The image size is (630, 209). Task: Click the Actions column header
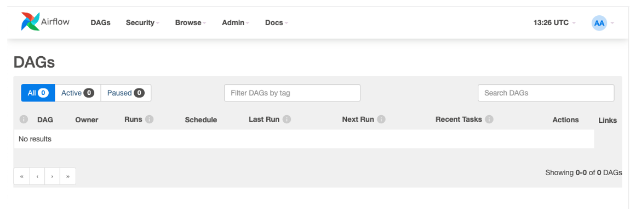566,120
